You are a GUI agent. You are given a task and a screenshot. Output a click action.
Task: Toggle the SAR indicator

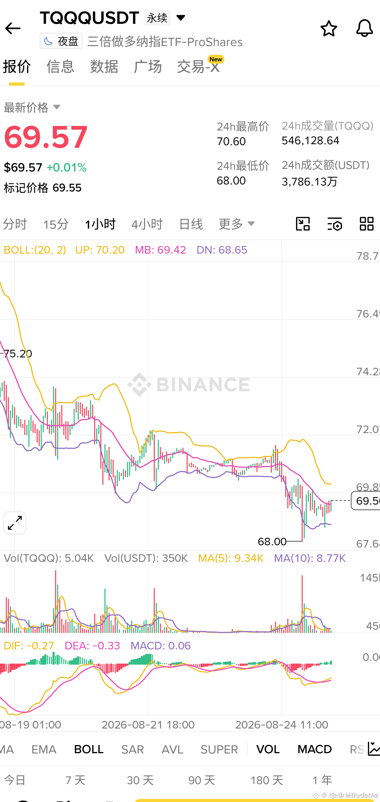[x=133, y=749]
